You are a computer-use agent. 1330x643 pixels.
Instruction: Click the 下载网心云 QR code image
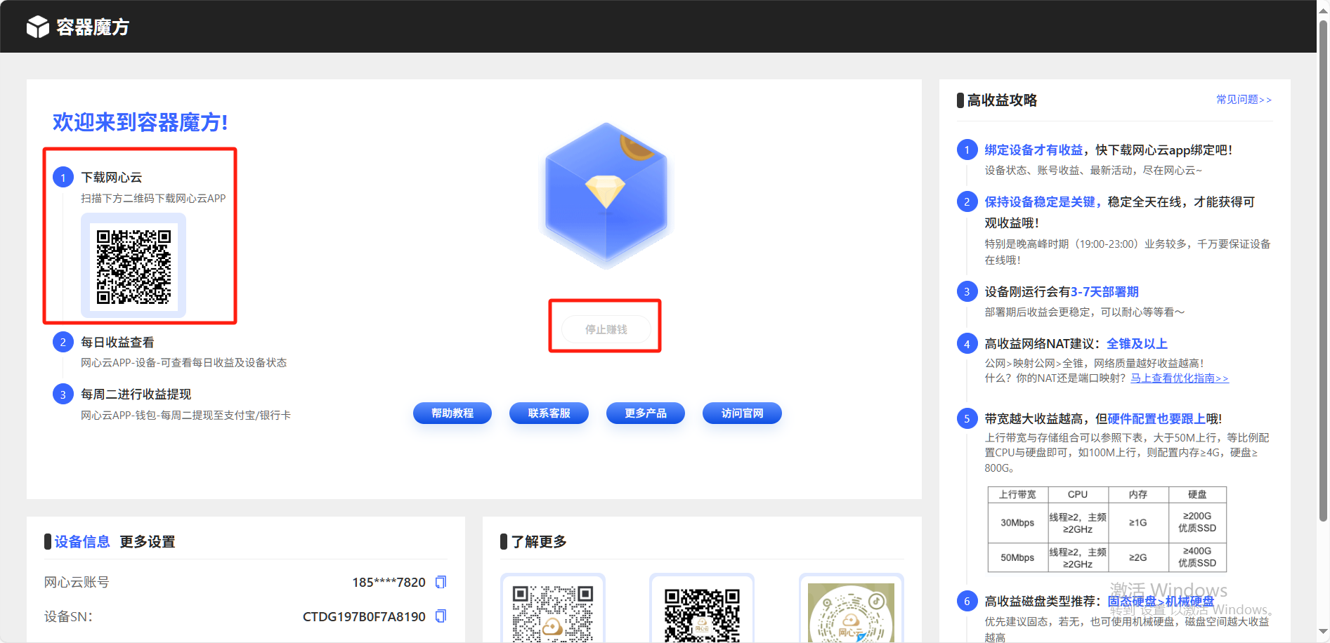click(133, 266)
